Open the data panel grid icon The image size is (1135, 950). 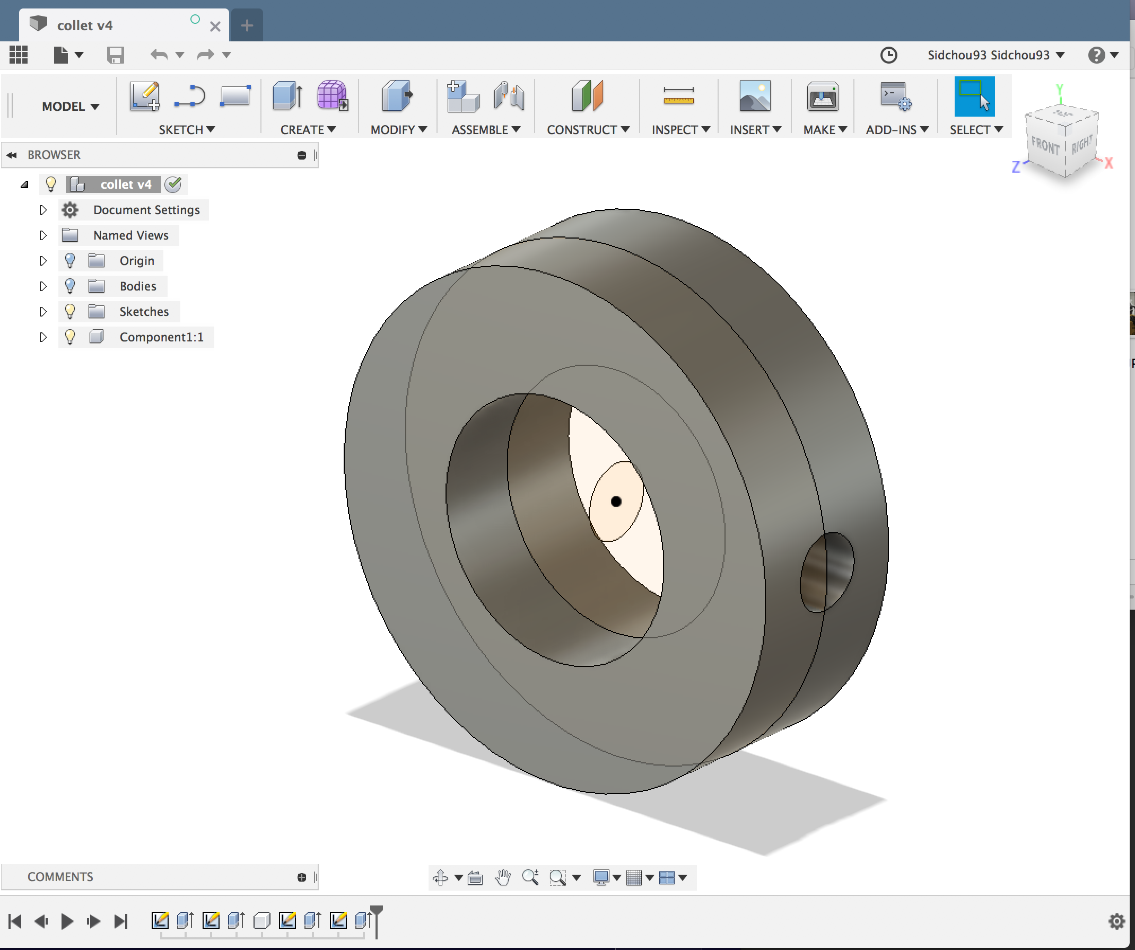click(19, 55)
